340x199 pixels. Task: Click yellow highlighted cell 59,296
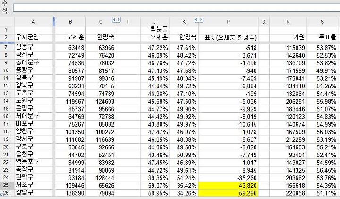229,193
